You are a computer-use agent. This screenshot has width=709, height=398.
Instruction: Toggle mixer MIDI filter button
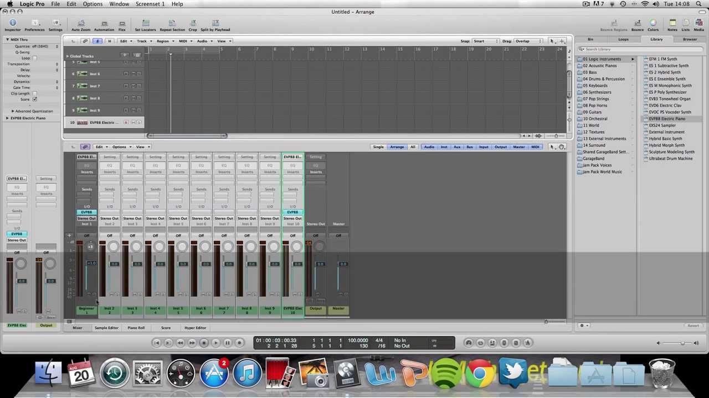(535, 147)
